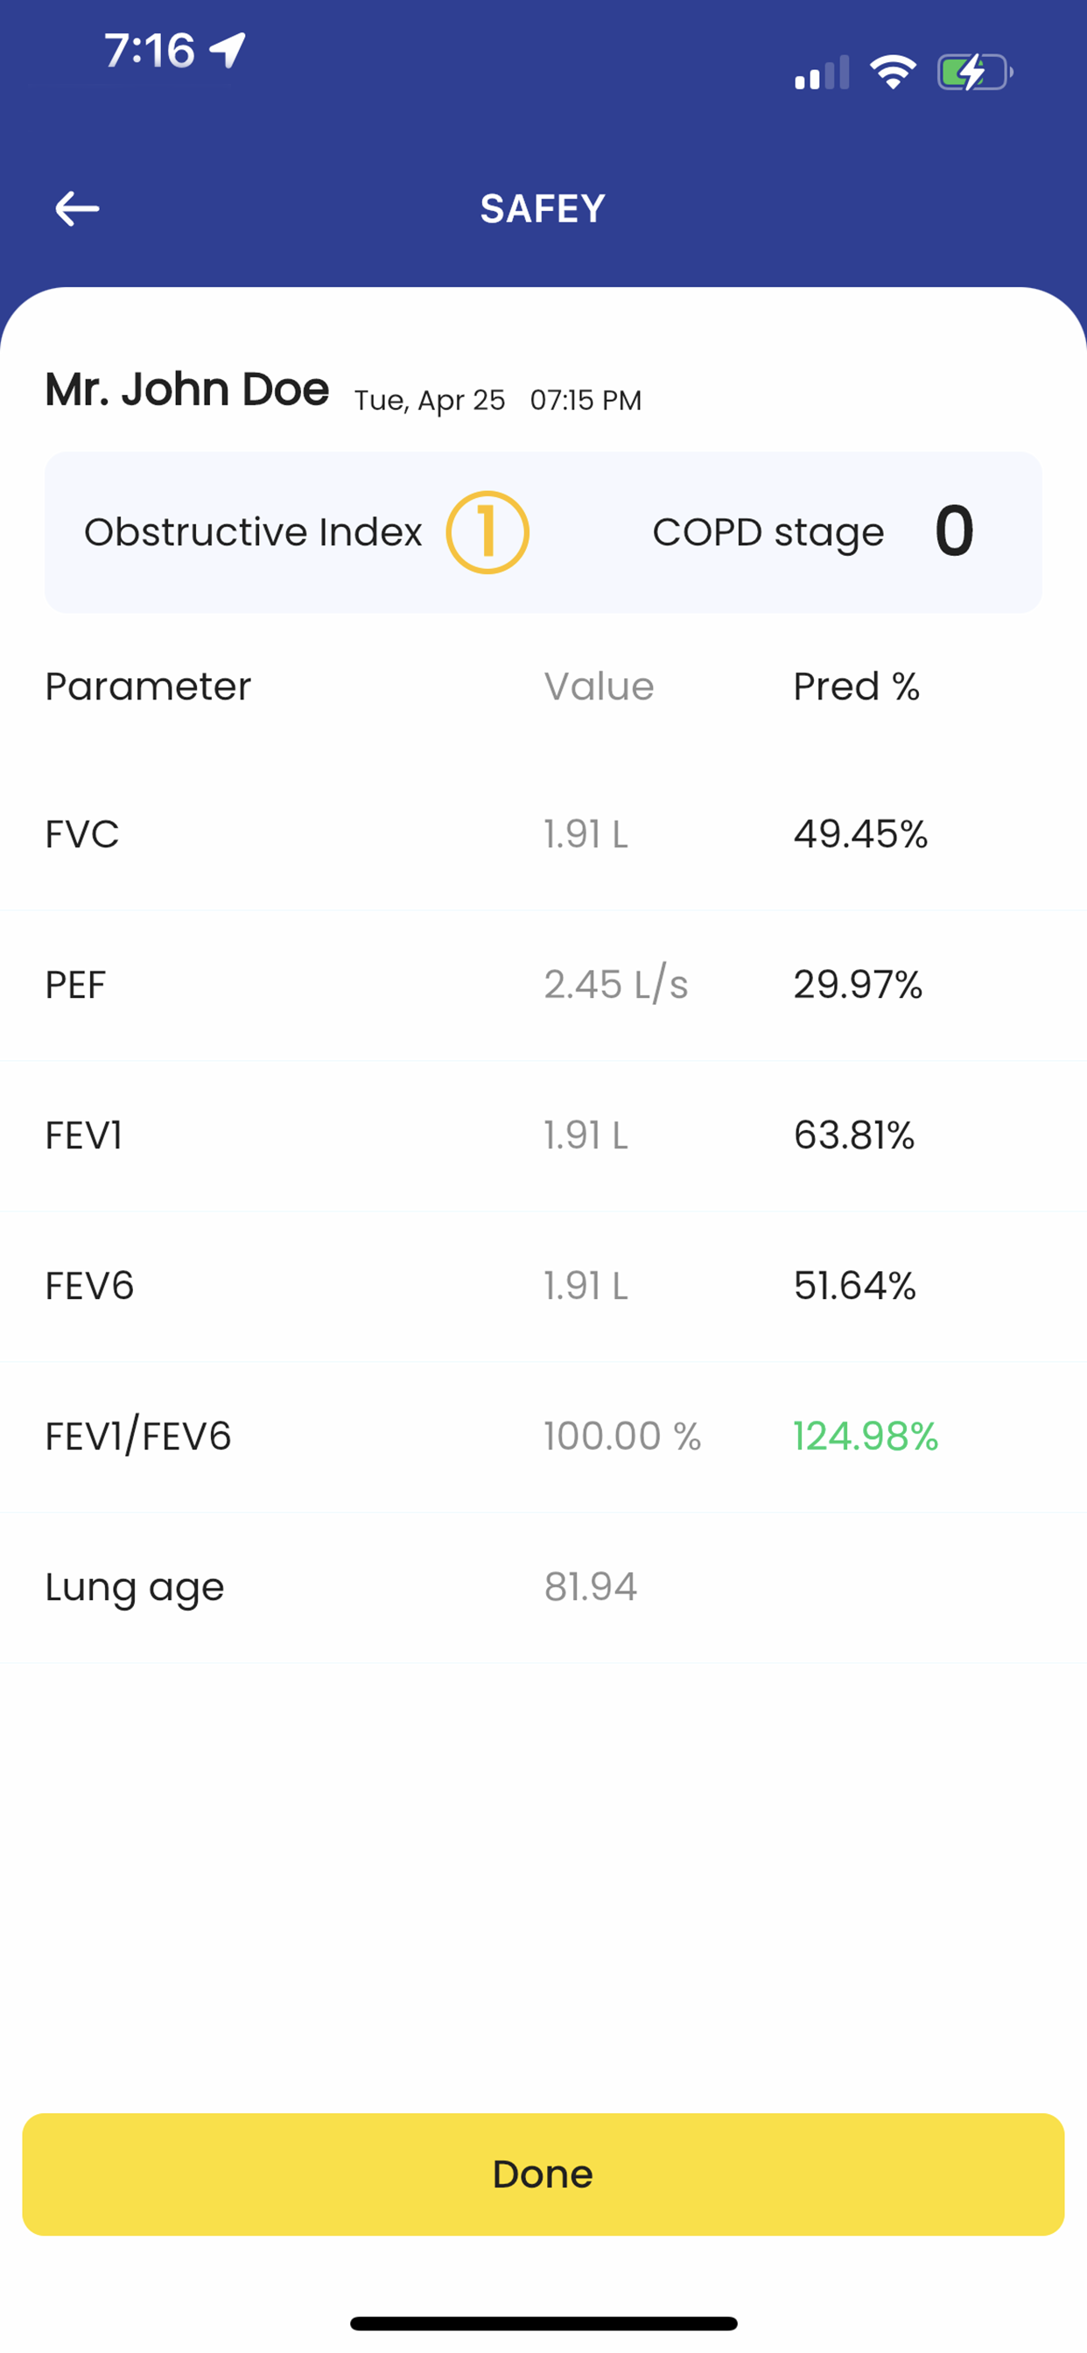The width and height of the screenshot is (1087, 2353).
Task: Select the FEV1 parameter label
Action: tap(83, 1135)
